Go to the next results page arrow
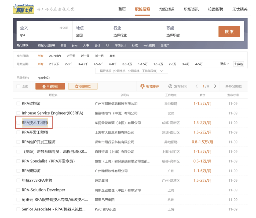 coord(215,86)
